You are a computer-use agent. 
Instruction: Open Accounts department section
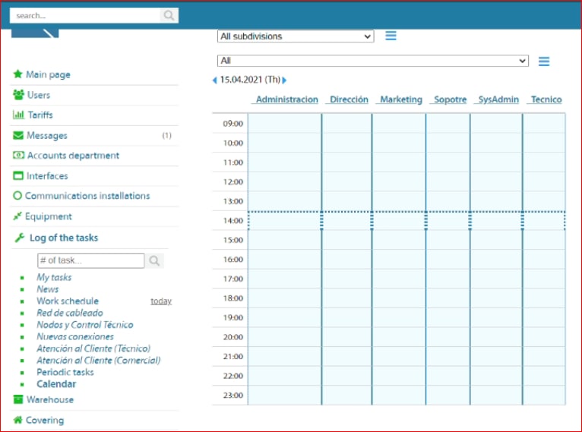click(73, 156)
